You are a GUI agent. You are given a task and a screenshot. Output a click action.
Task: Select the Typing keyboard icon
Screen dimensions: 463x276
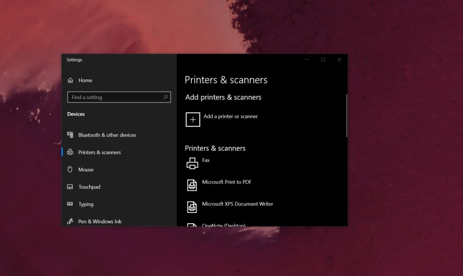pyautogui.click(x=71, y=204)
